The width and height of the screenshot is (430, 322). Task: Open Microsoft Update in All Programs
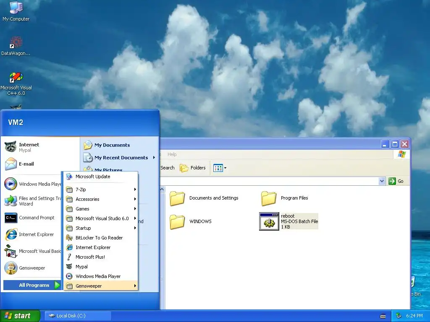click(x=101, y=177)
